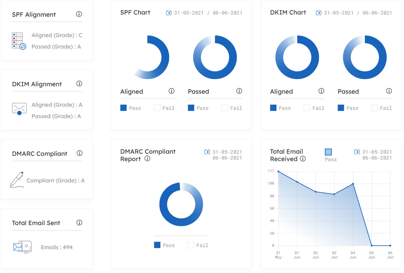The image size is (404, 273).
Task: Click the DKIM Alignment card title
Action: (37, 84)
